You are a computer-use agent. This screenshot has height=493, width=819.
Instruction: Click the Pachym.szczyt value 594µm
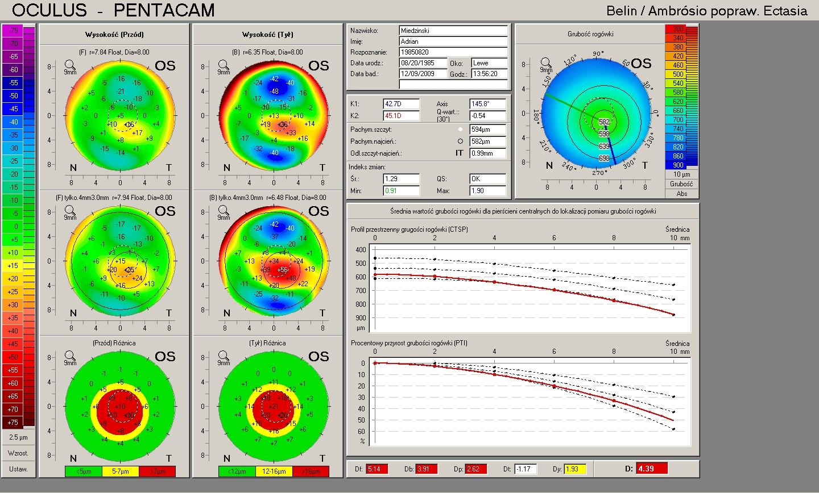tap(488, 130)
